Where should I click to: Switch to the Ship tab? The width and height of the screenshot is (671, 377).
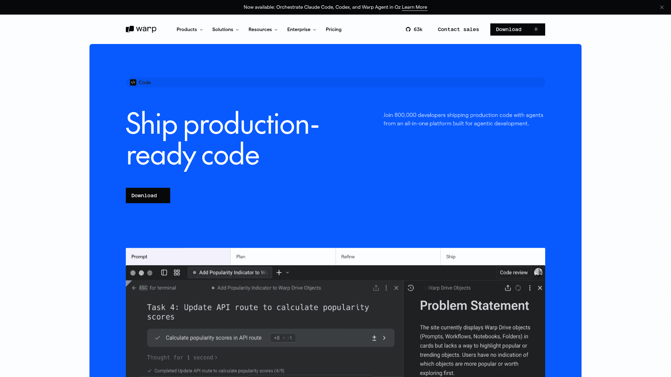(x=493, y=257)
